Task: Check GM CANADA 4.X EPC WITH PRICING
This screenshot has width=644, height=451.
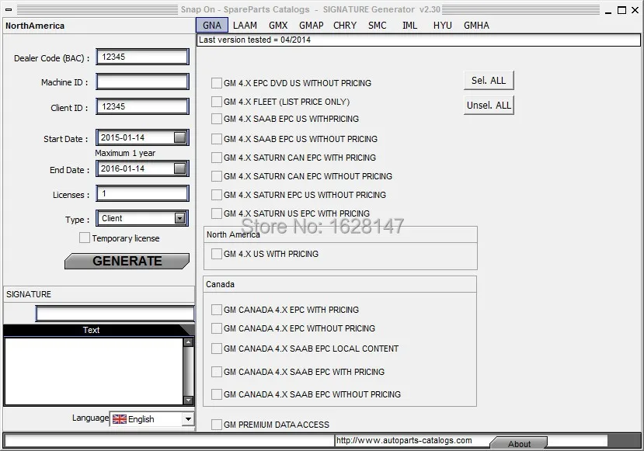Action: point(217,309)
